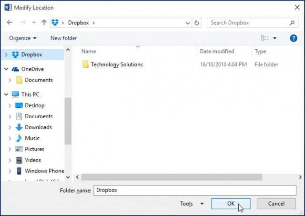Collapse the This PC tree node
Image resolution: width=305 pixels, height=216 pixels.
(x=6, y=94)
